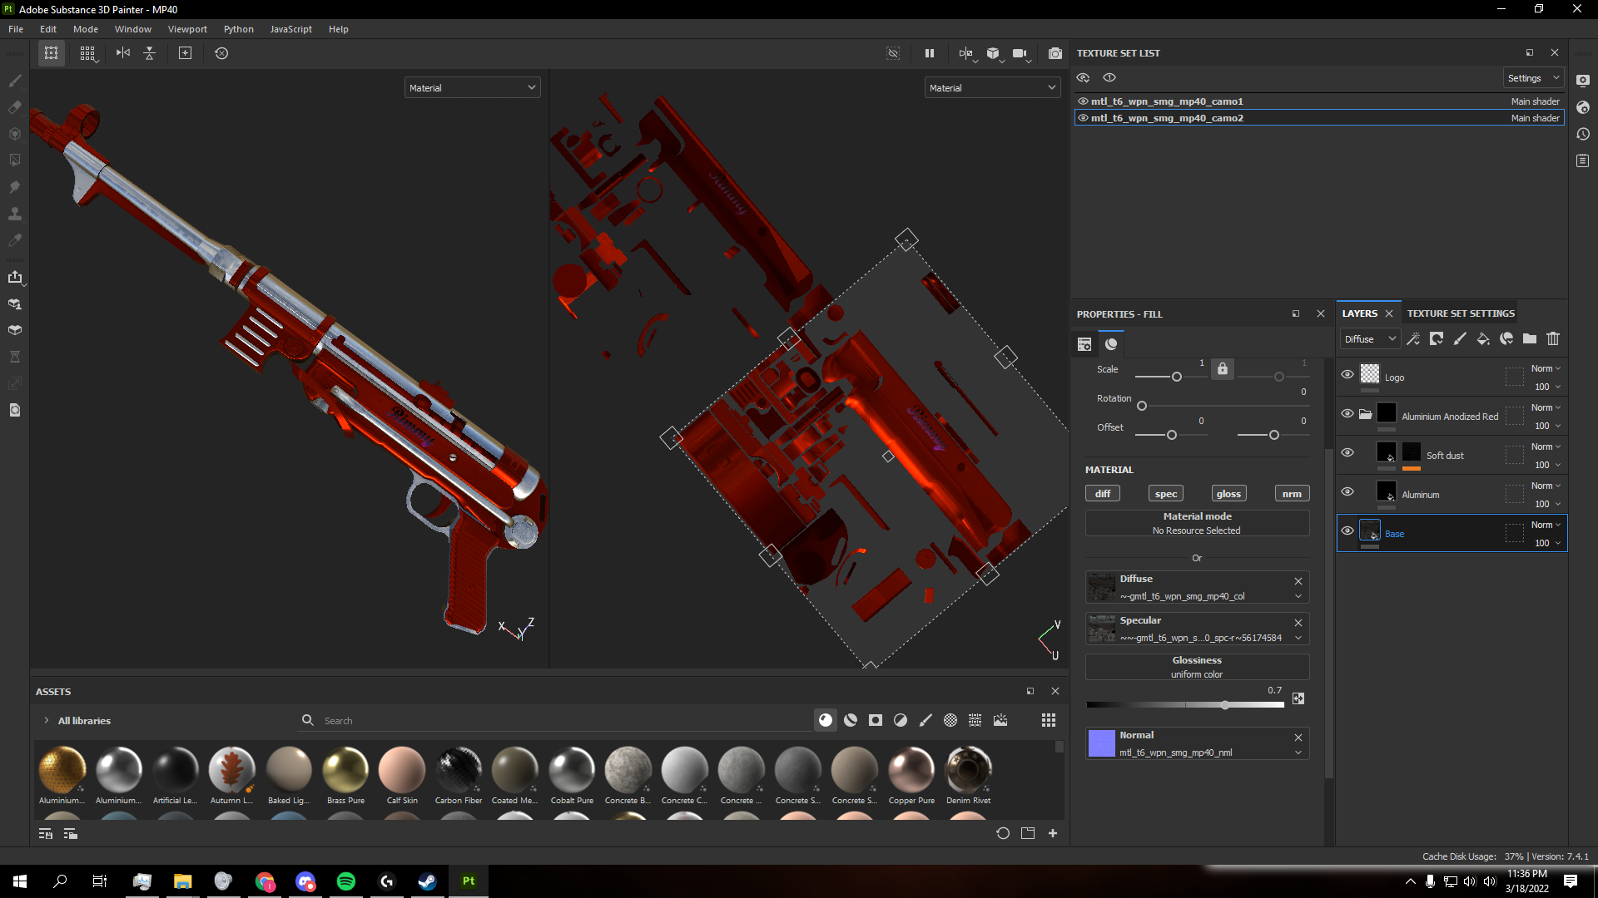This screenshot has height=898, width=1598.
Task: Click the Export textures icon
Action: [15, 277]
